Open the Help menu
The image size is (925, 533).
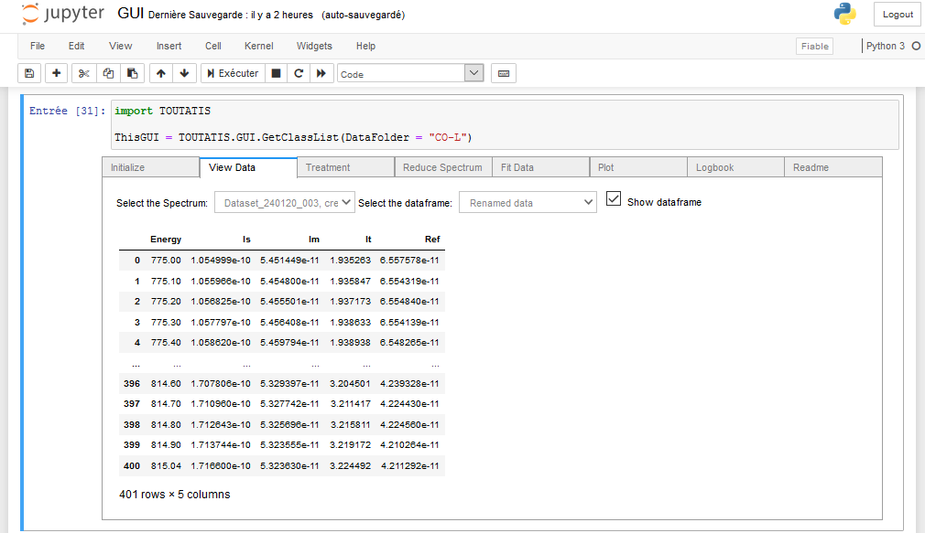click(x=365, y=46)
